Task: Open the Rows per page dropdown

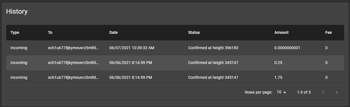Action: tap(281, 92)
